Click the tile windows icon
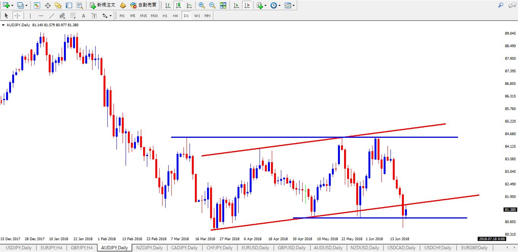 pos(223,5)
